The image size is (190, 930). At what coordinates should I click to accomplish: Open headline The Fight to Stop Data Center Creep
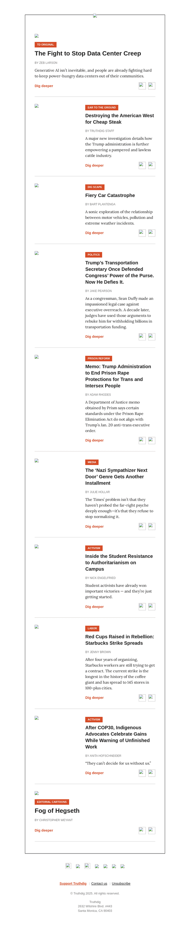(88, 53)
